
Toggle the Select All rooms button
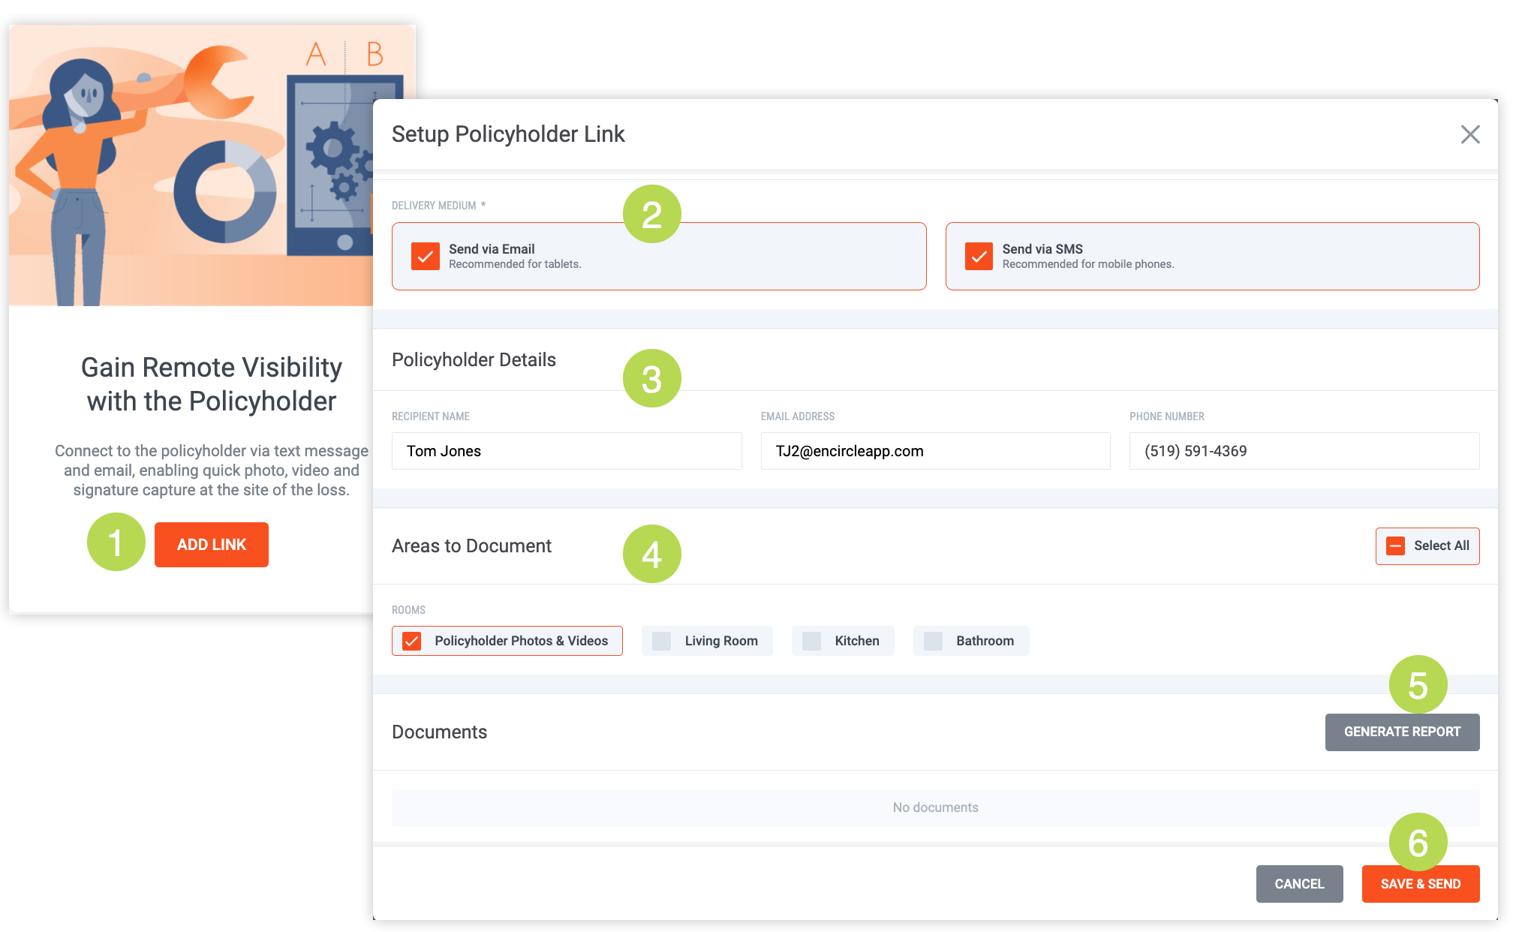click(1427, 546)
